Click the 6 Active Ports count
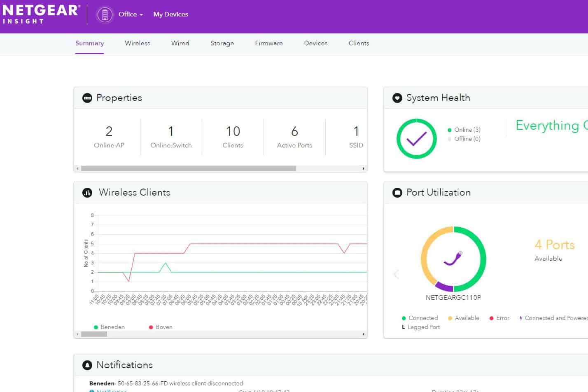 pos(294,137)
